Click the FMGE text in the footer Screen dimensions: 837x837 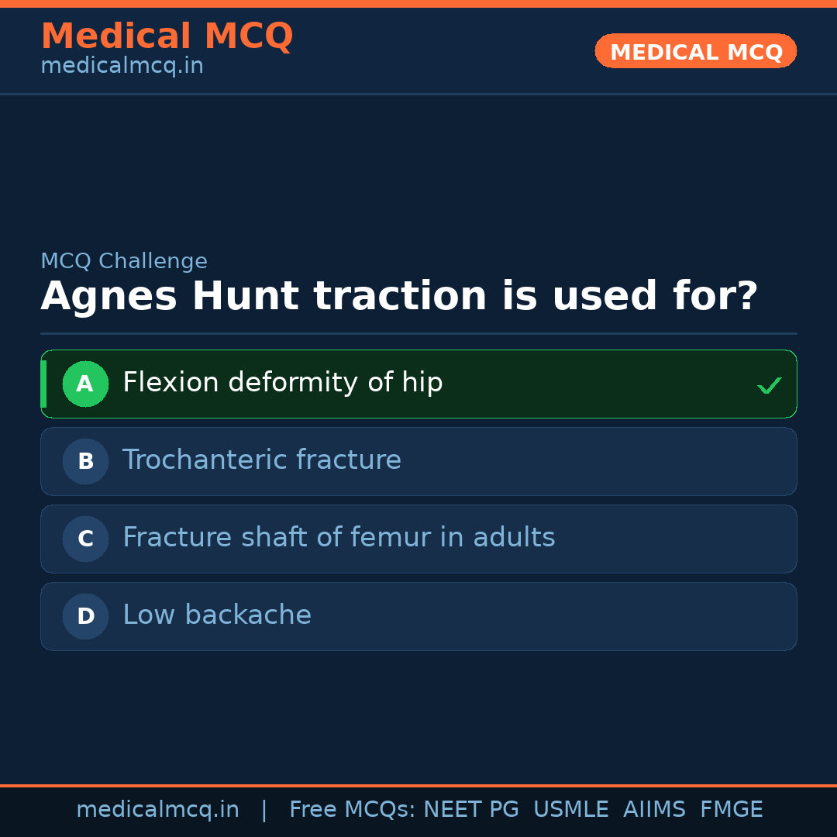click(731, 808)
